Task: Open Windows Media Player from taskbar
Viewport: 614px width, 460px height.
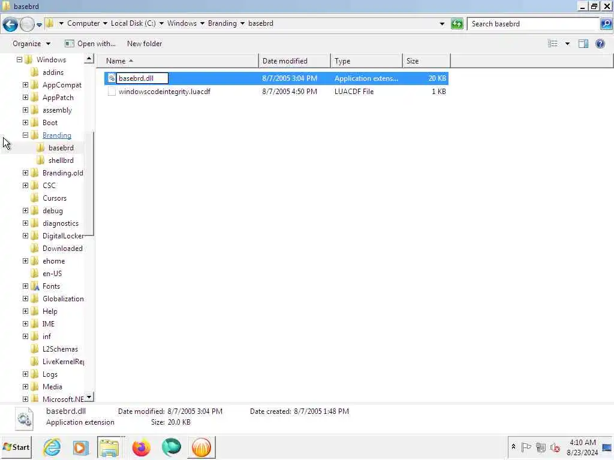Action: [81, 447]
